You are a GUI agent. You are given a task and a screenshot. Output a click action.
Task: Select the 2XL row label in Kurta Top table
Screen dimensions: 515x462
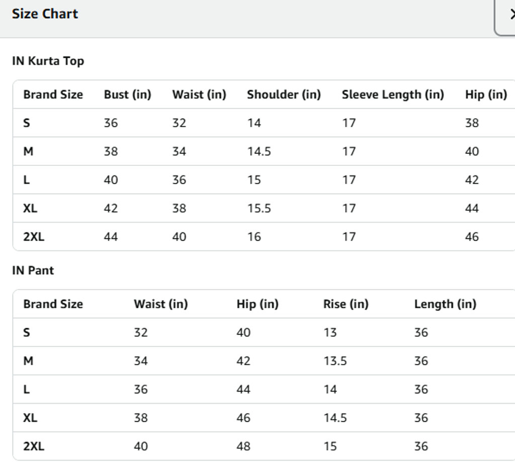coord(34,237)
